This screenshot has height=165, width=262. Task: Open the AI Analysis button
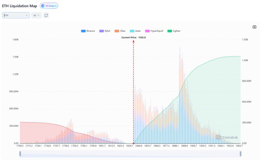click(49, 6)
